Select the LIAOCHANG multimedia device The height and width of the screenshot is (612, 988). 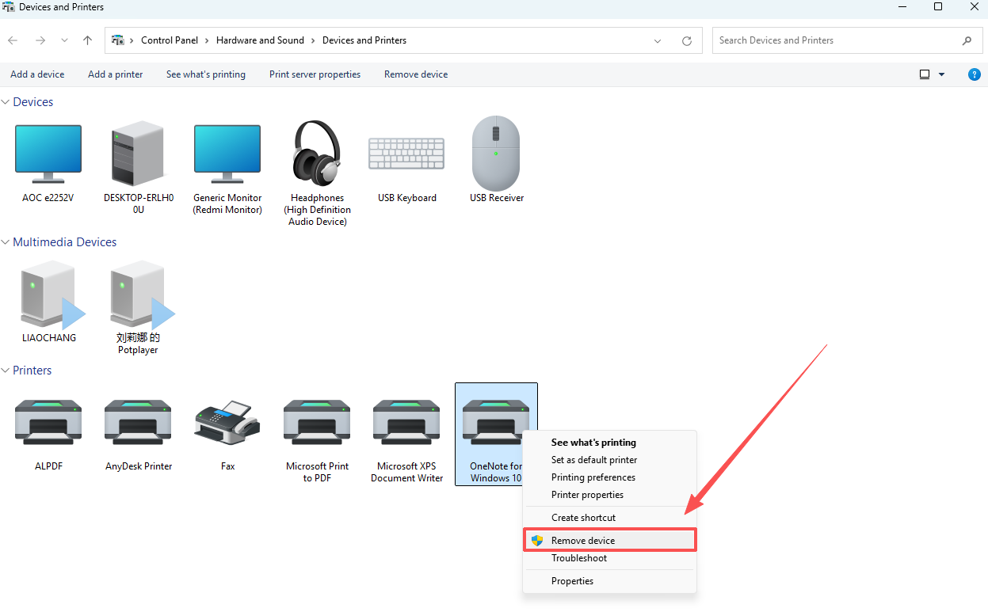pyautogui.click(x=49, y=295)
